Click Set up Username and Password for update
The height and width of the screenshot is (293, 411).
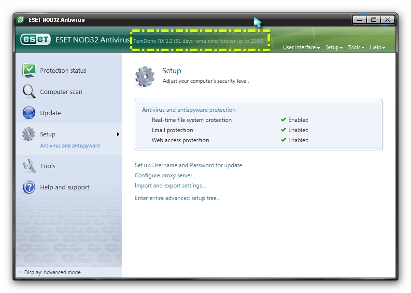[x=190, y=165]
